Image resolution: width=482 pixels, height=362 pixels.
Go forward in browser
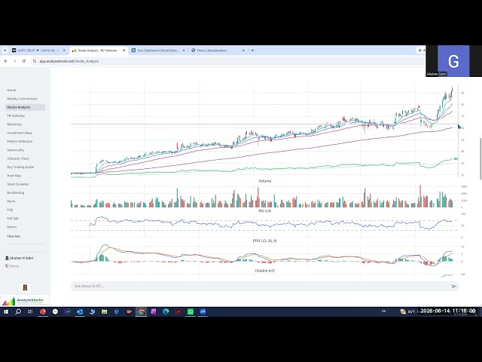(15, 61)
